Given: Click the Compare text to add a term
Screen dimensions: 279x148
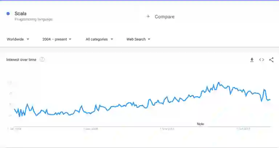Looking at the screenshot, I should point(165,17).
